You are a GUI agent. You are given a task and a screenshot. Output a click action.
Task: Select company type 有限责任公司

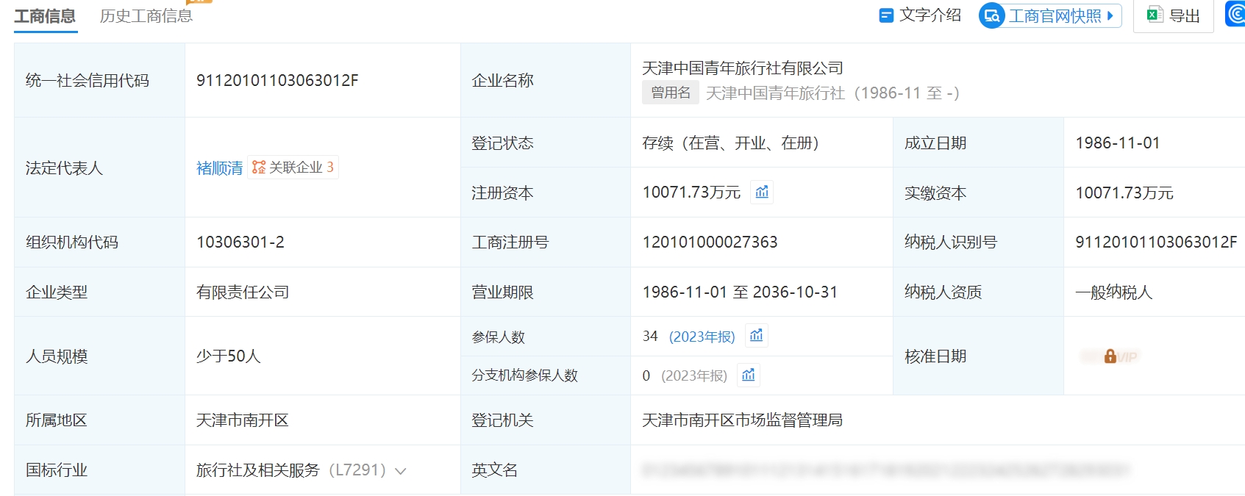(243, 292)
